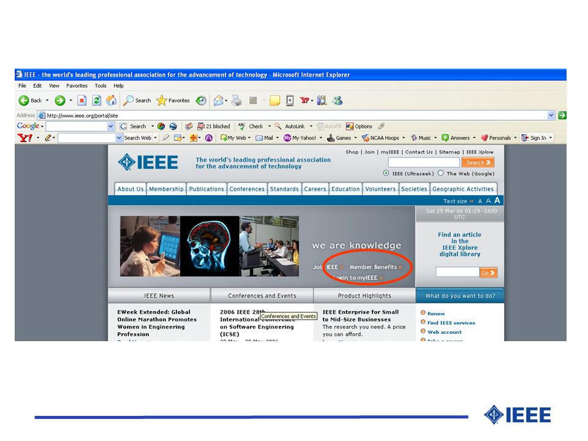Click the green Forward arrow icon

60,100
